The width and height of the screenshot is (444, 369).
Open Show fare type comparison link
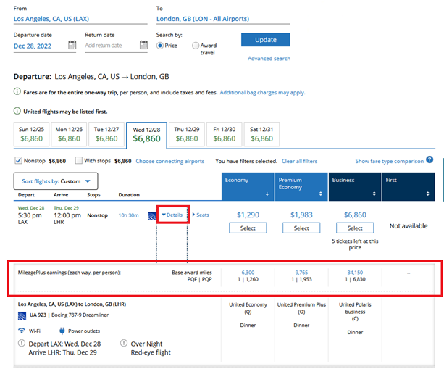tap(390, 161)
